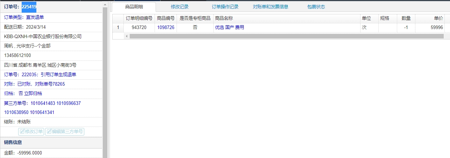This screenshot has width=450, height=158.
Task: Open the 修改记录 tab
Action: [180, 7]
